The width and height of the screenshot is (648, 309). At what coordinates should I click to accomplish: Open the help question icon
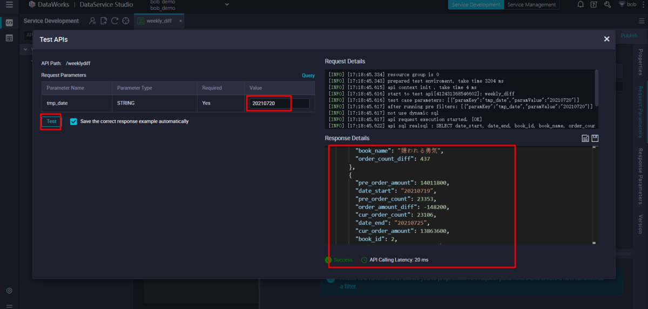pos(594,5)
